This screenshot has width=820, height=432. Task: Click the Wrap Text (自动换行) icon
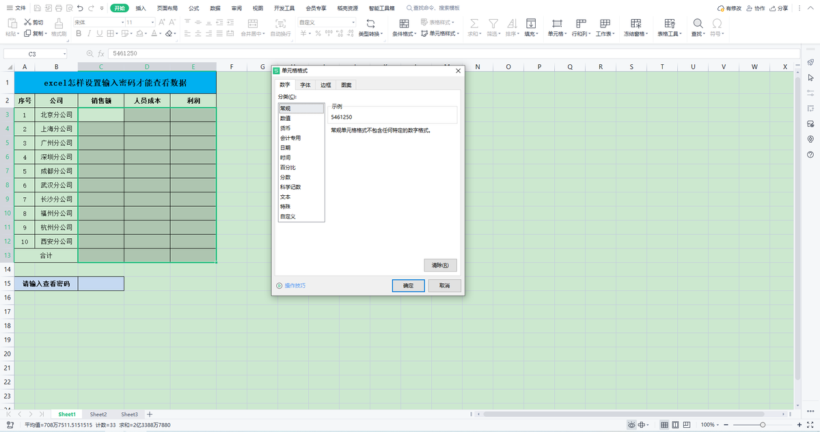point(280,23)
